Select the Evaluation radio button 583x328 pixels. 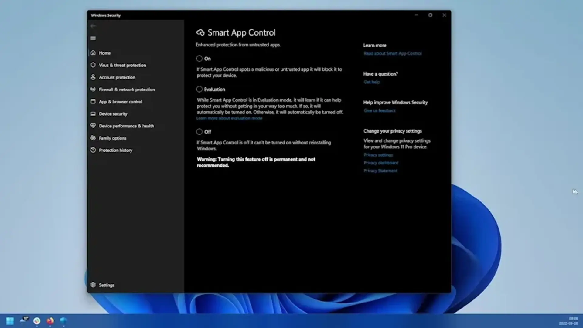[x=199, y=89]
